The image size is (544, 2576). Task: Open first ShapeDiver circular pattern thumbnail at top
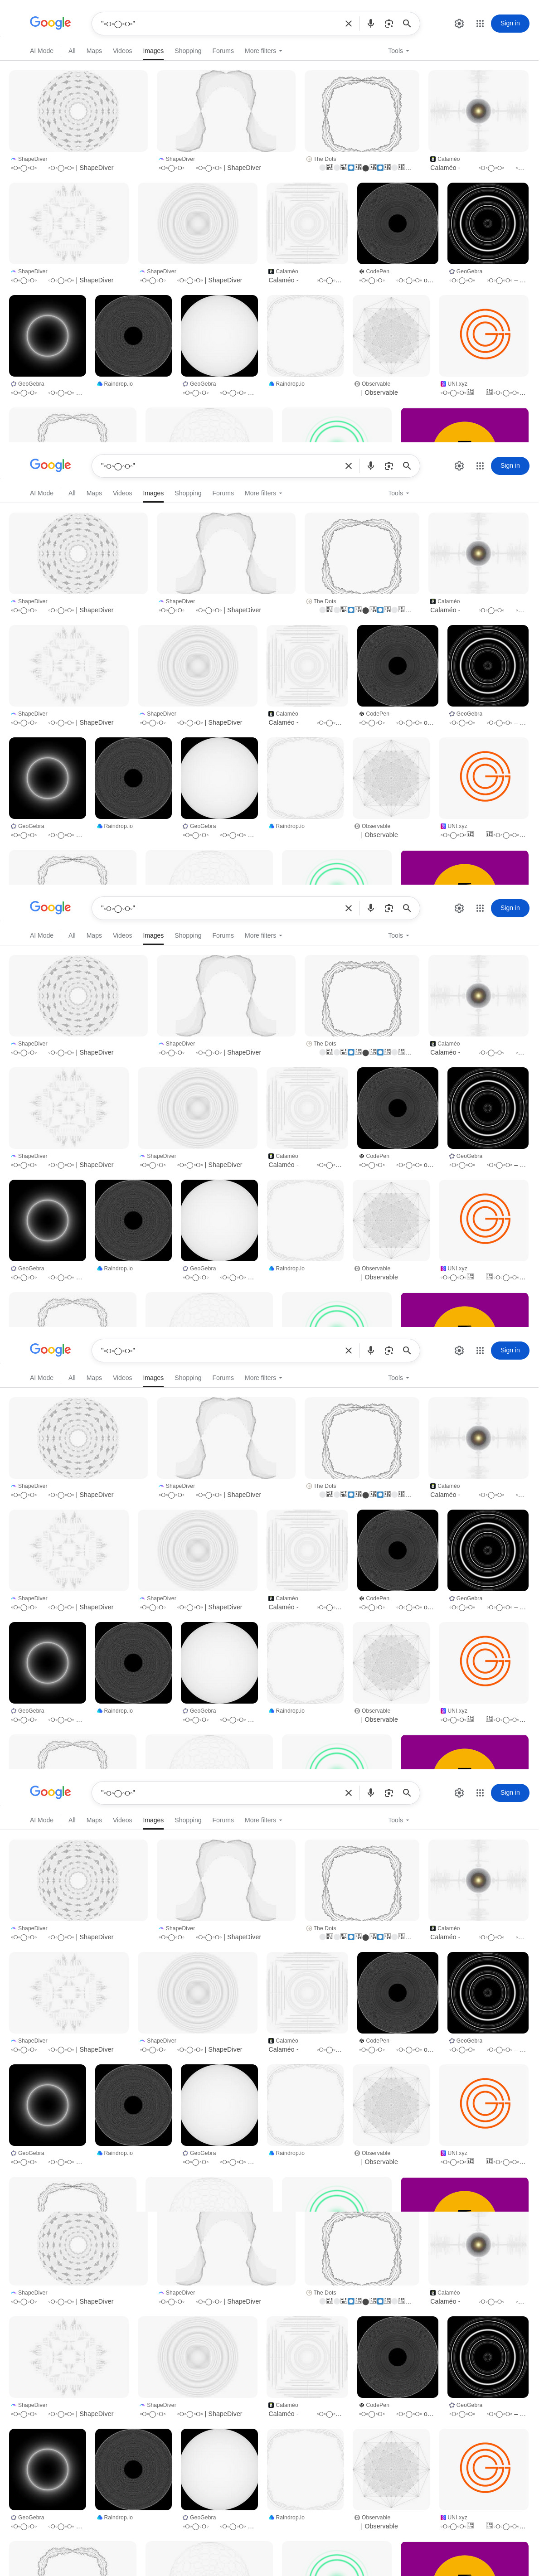tap(78, 111)
